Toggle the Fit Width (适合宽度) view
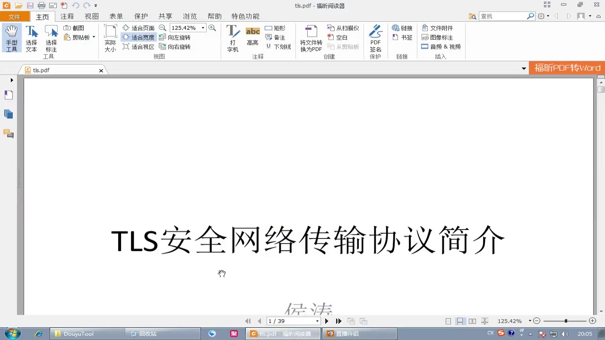The image size is (605, 340). (142, 37)
